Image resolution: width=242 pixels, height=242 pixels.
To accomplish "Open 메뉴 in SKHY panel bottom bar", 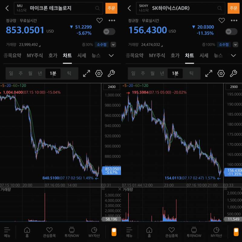I will coord(129,232).
